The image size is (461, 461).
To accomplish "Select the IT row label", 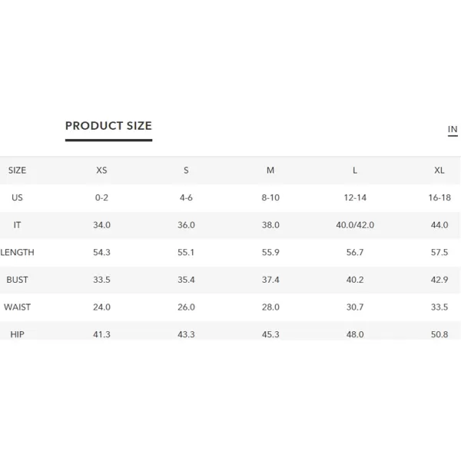I will [17, 225].
